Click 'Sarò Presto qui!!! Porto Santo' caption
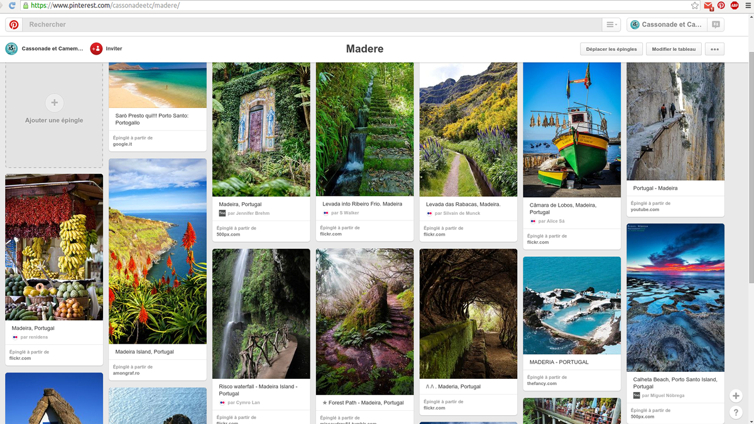 click(152, 119)
